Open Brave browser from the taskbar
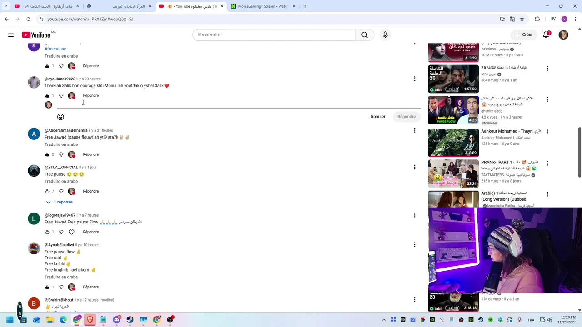Image resolution: width=582 pixels, height=327 pixels. [90, 320]
